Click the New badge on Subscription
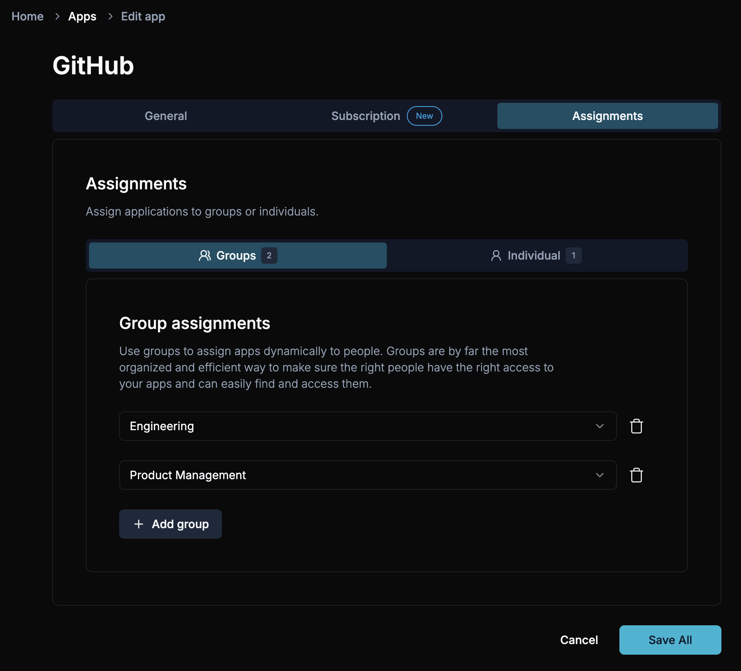This screenshot has width=741, height=671. point(424,116)
